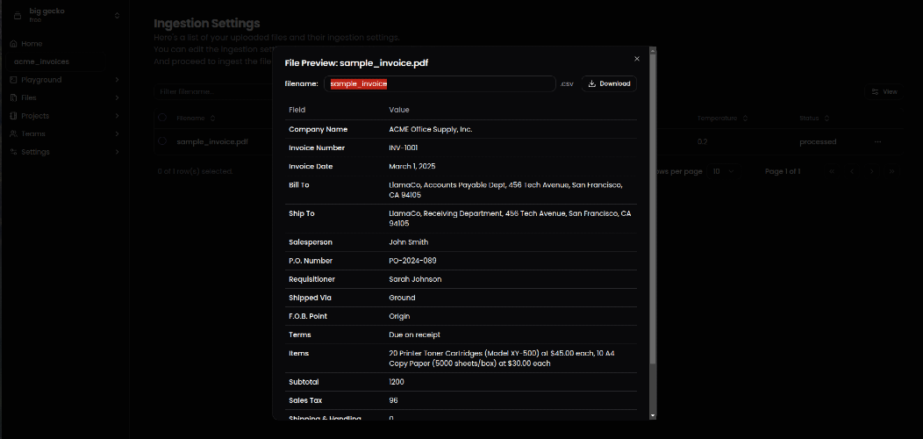Click the Origin F.O.B. Point value
Viewport: 923px width, 439px height.
[399, 316]
